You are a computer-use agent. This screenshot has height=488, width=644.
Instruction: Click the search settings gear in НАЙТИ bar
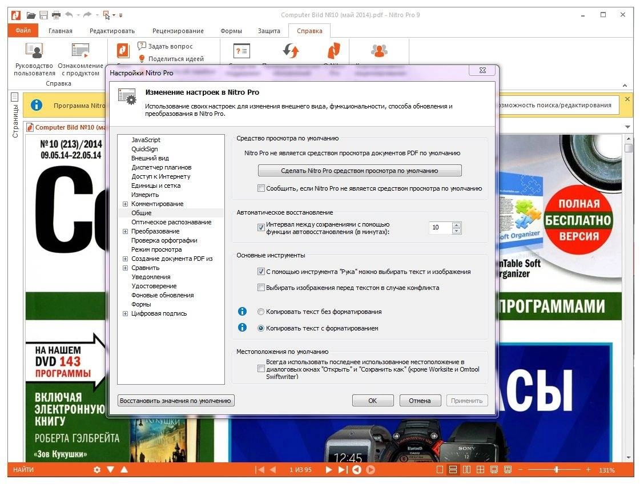pyautogui.click(x=97, y=470)
